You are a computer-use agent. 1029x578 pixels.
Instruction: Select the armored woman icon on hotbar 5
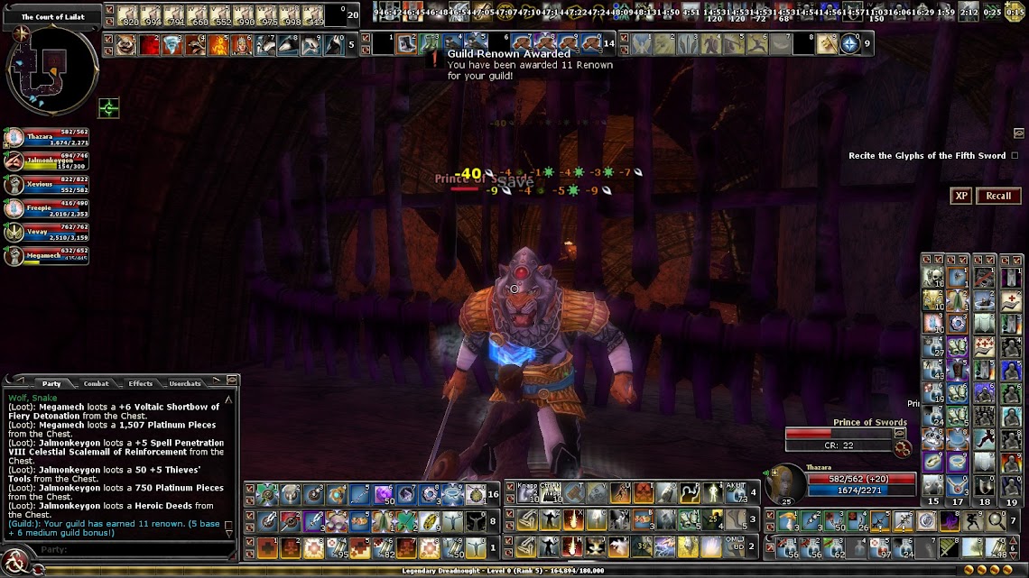[242, 44]
